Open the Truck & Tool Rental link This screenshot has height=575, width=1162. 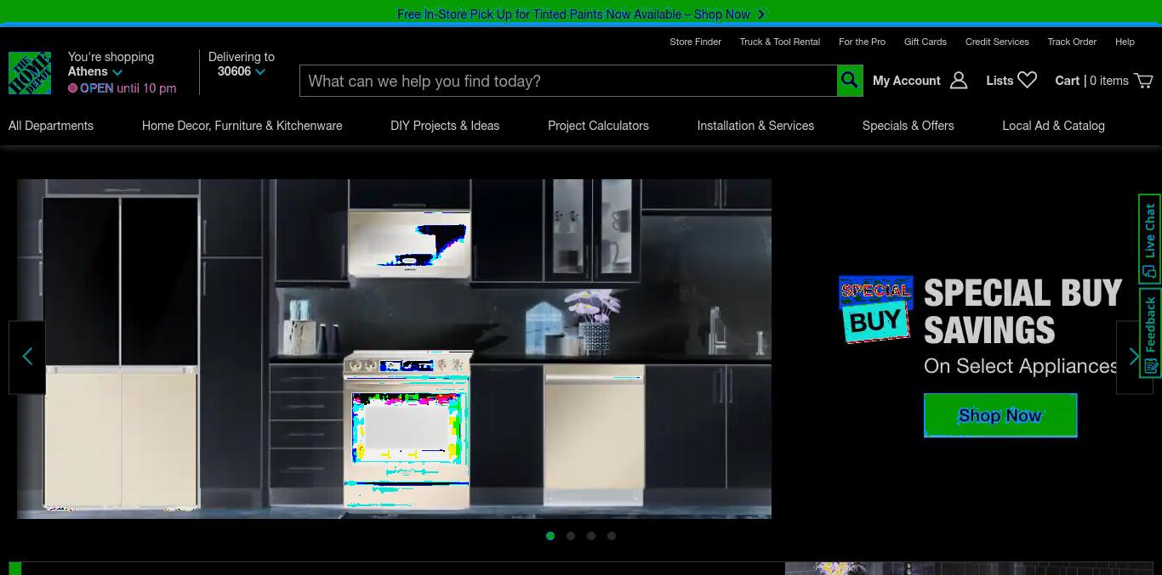tap(780, 42)
